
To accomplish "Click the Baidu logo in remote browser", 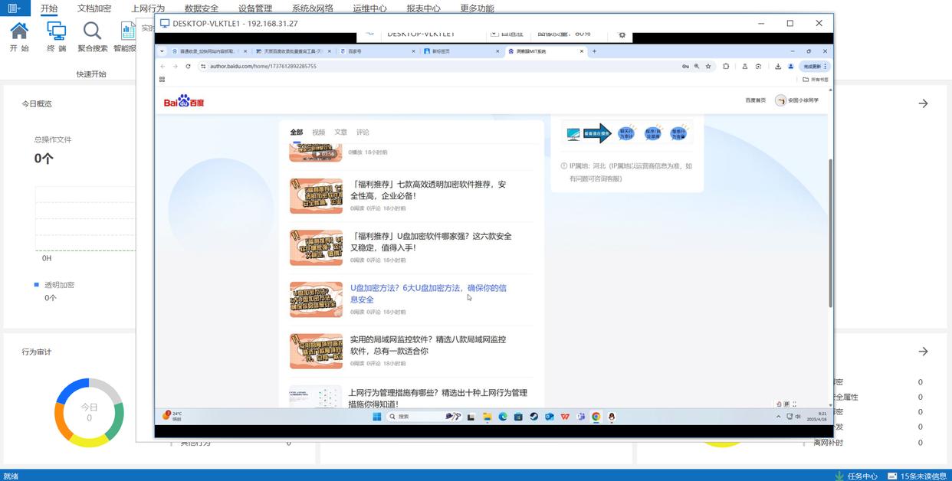I will [x=184, y=101].
